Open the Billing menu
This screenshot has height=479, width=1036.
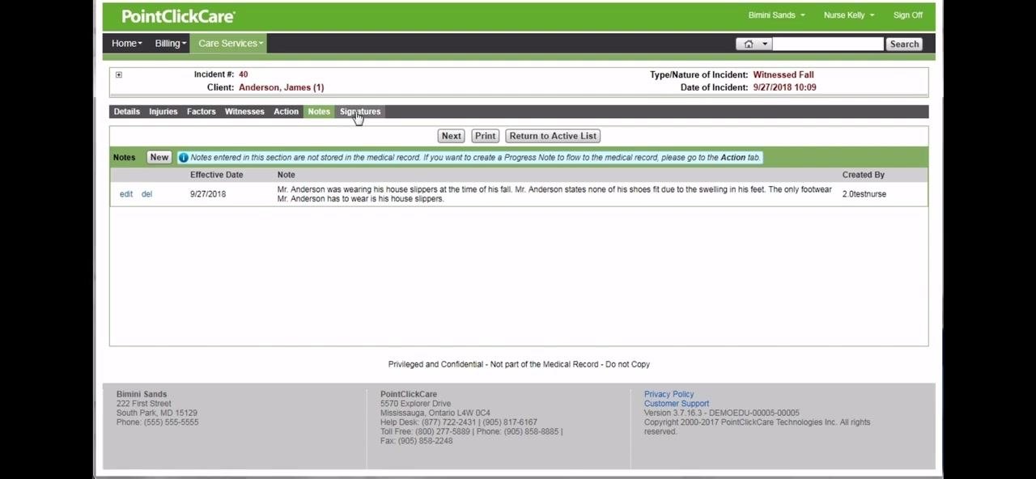coord(170,44)
